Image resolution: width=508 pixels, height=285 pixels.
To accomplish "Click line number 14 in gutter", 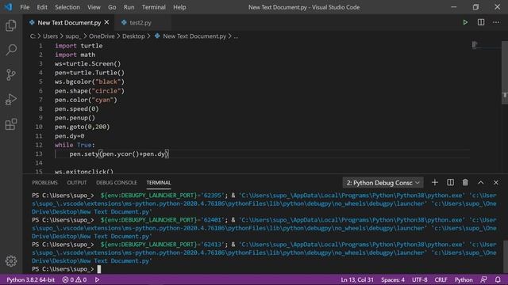I will [39, 162].
